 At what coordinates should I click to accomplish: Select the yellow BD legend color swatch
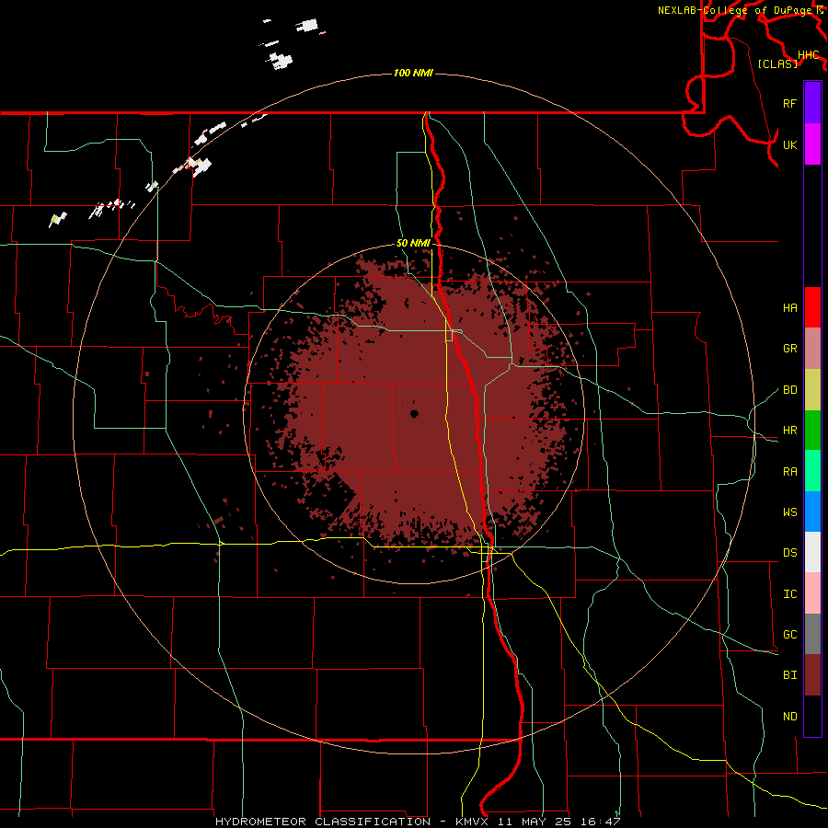(812, 389)
